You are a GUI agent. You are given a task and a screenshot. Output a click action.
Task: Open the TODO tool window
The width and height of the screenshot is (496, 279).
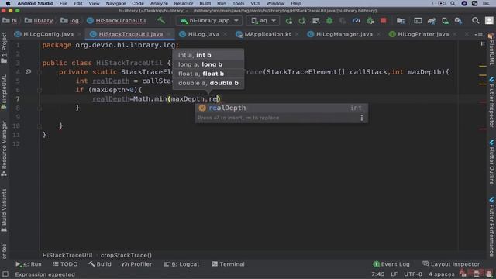click(x=65, y=264)
